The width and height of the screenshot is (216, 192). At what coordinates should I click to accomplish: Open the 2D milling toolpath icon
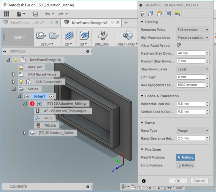(x=69, y=35)
